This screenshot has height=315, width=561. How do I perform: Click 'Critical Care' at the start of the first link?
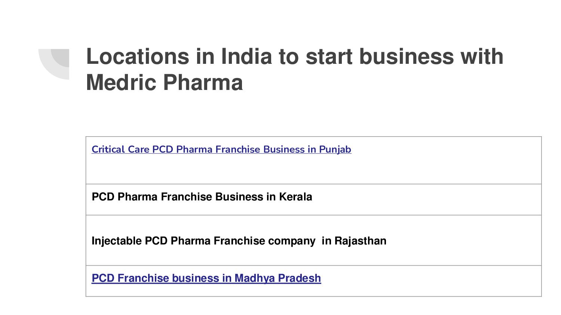point(120,149)
